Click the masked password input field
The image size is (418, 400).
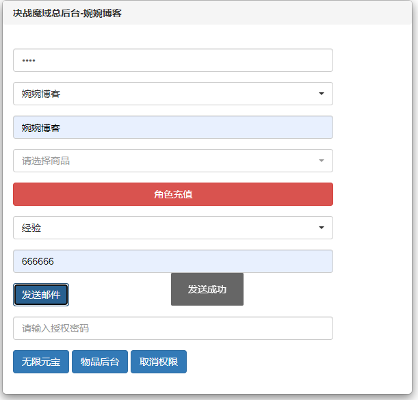172,60
